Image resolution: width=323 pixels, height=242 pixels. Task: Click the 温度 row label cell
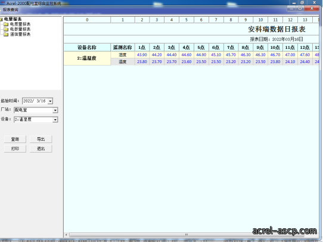click(x=123, y=62)
